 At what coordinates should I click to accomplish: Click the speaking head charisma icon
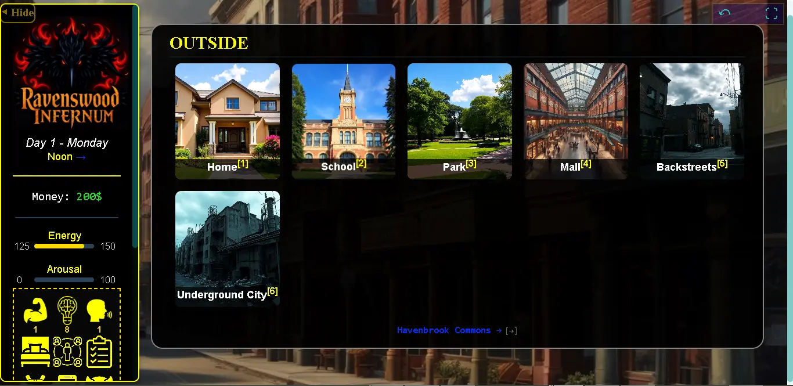[99, 311]
